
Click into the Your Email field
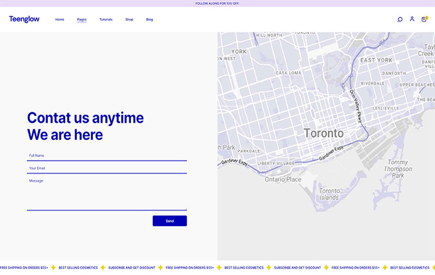(107, 168)
